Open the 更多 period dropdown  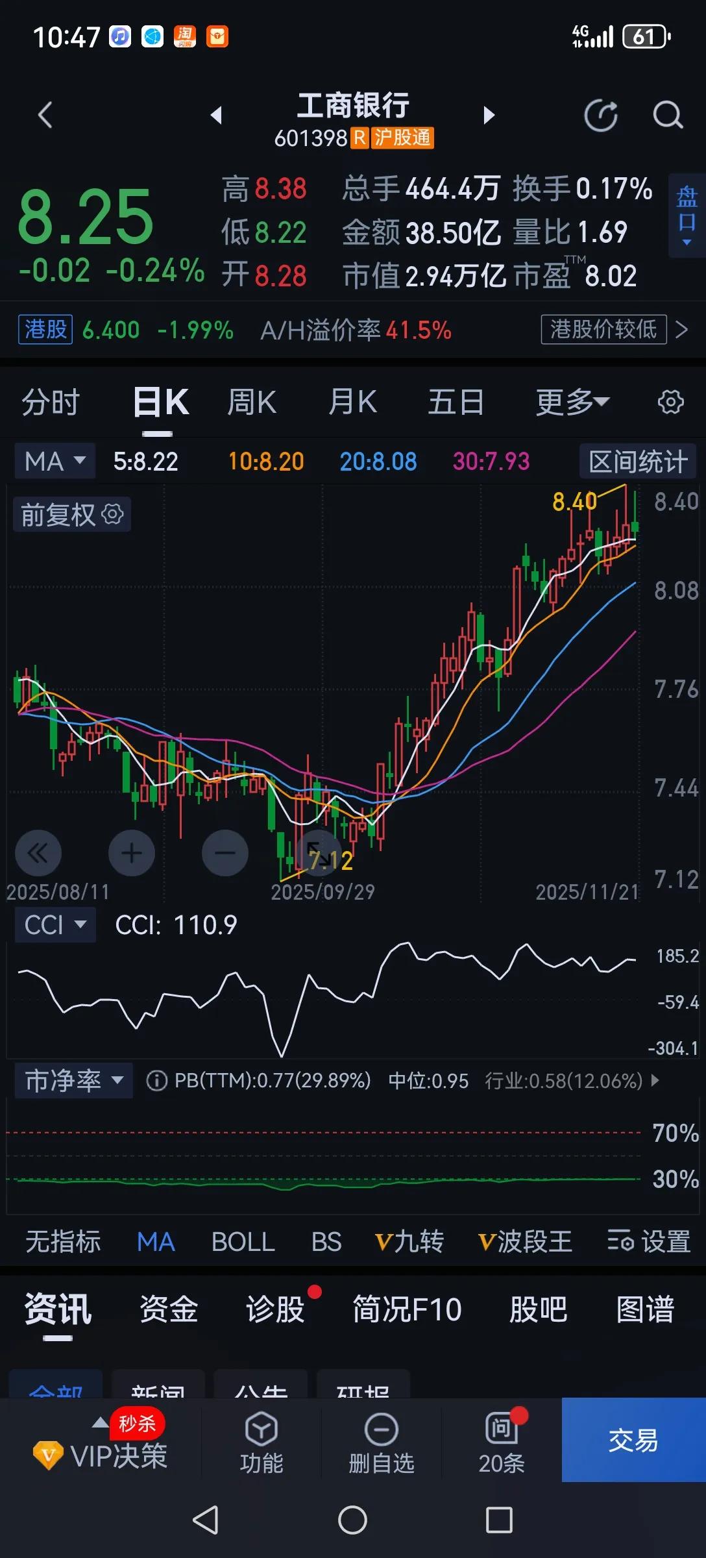[x=572, y=402]
